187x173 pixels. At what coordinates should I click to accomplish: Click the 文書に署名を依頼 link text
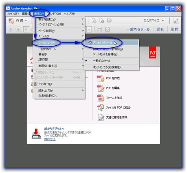click(116, 117)
